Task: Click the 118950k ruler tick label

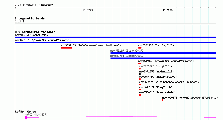Action: coord(88,10)
